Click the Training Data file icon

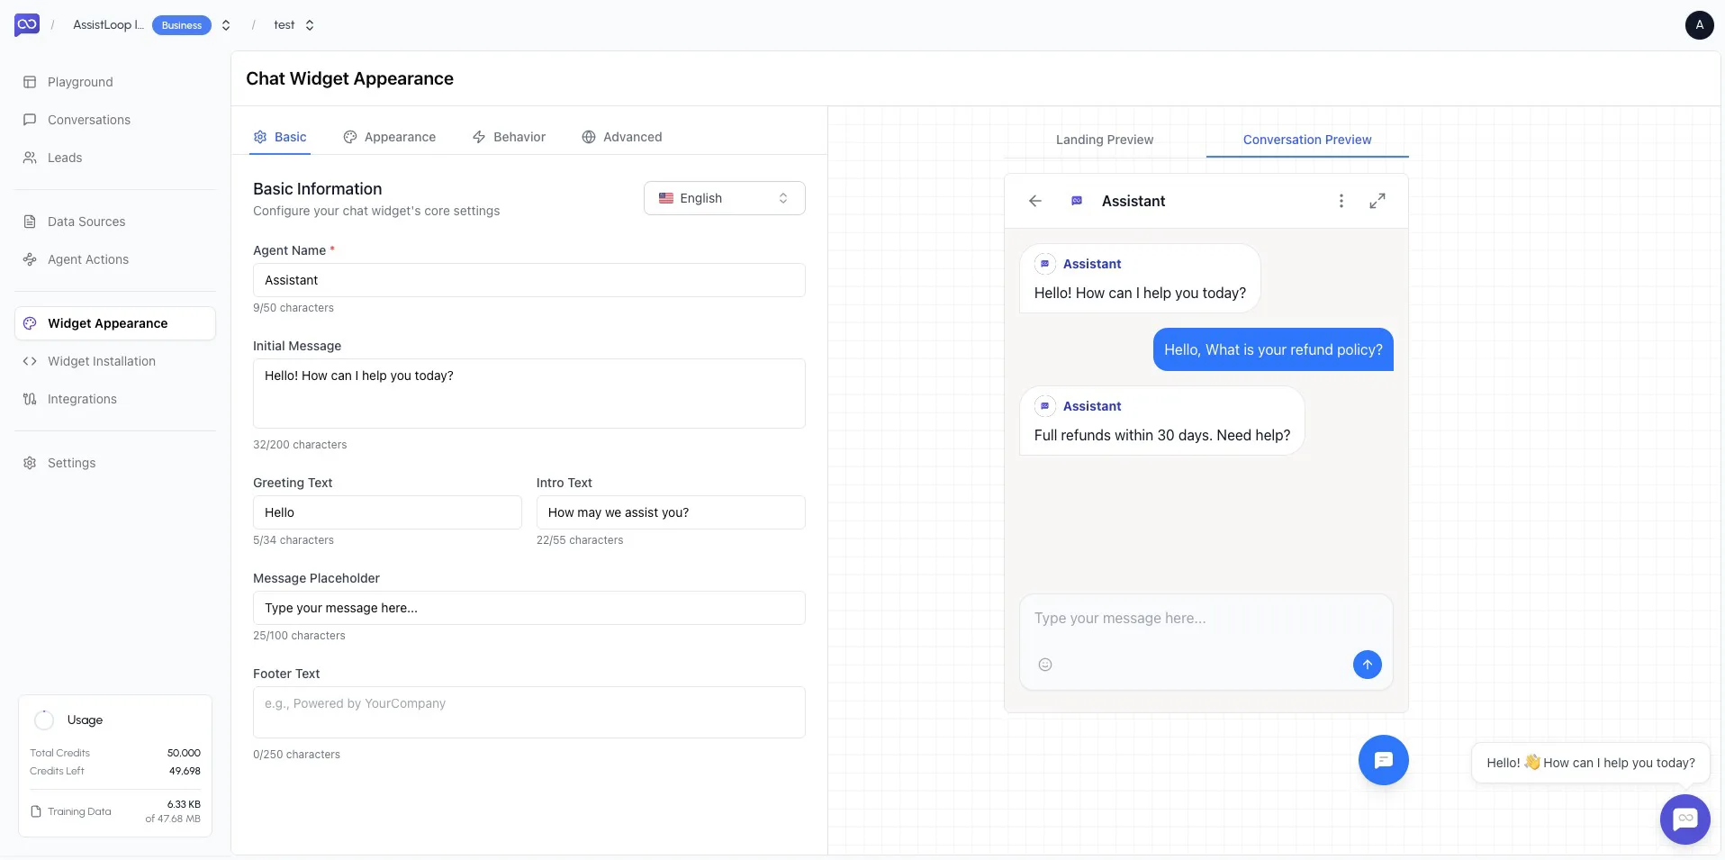point(36,811)
